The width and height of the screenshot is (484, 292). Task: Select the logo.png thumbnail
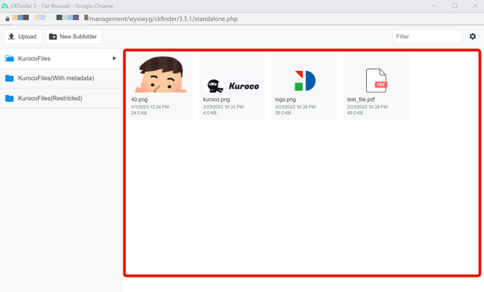coord(304,81)
